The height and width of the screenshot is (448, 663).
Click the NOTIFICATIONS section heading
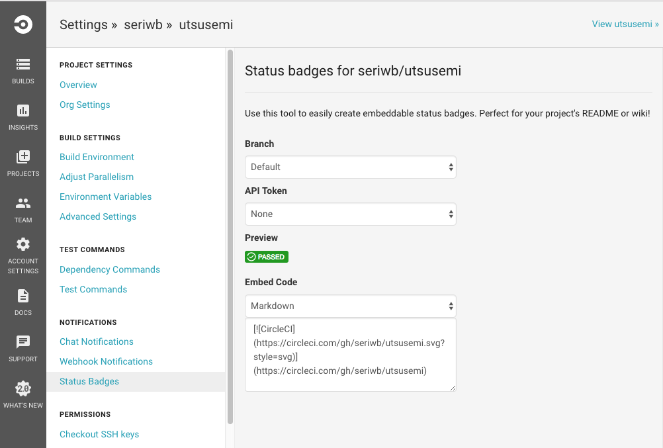tap(88, 322)
